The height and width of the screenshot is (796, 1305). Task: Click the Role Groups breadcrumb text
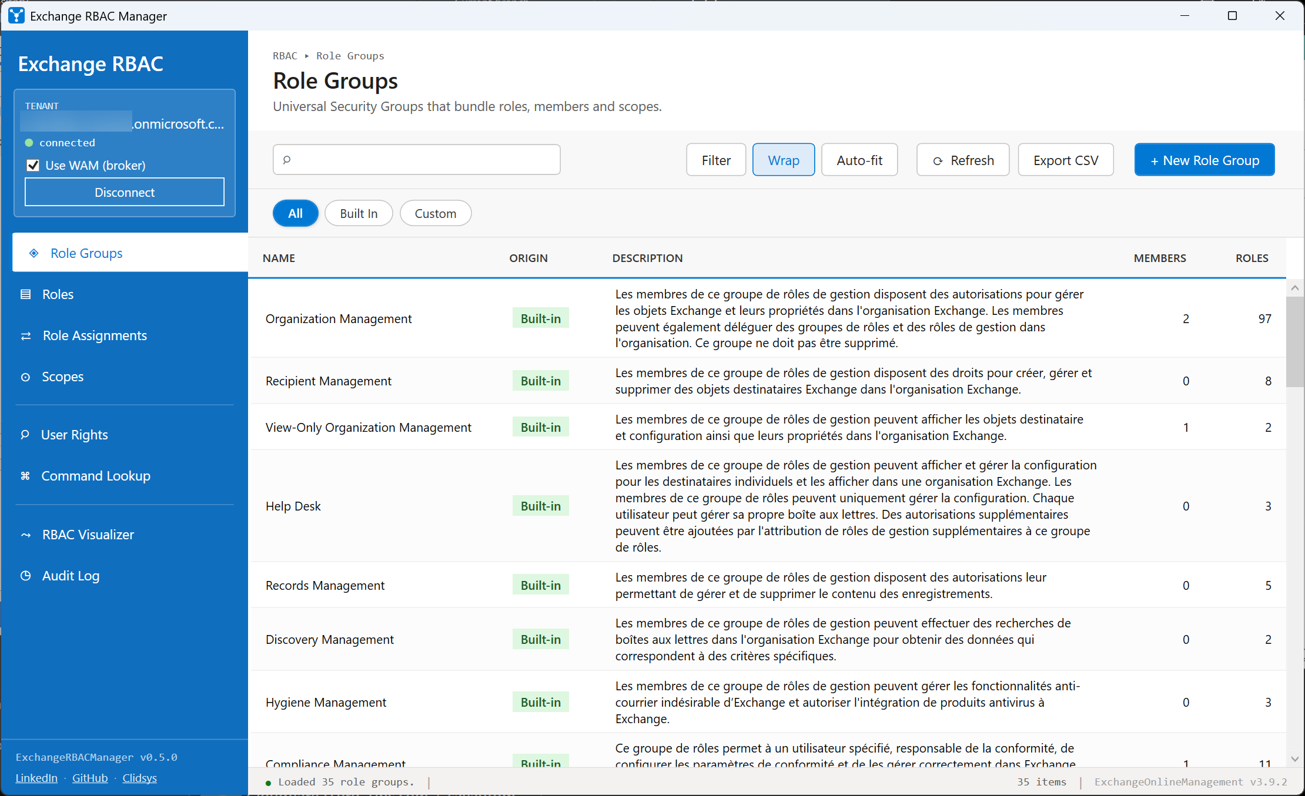(350, 56)
